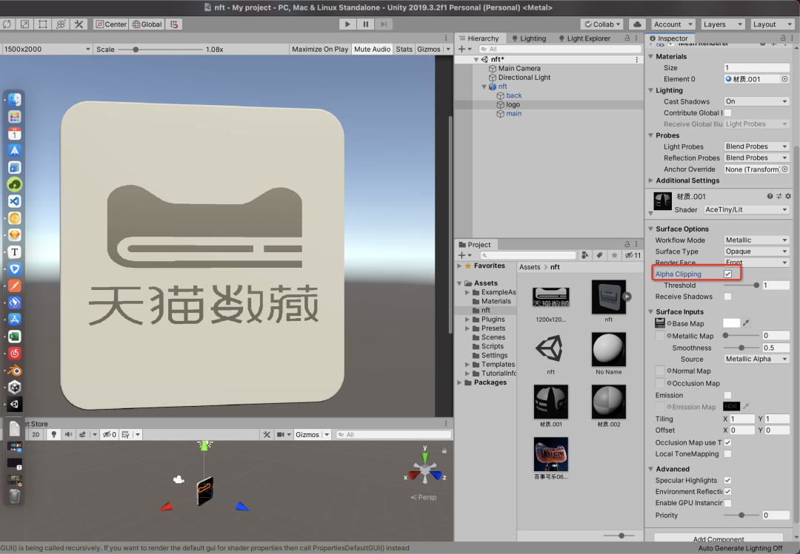Pick Base Map color with eyedropper

pos(746,323)
